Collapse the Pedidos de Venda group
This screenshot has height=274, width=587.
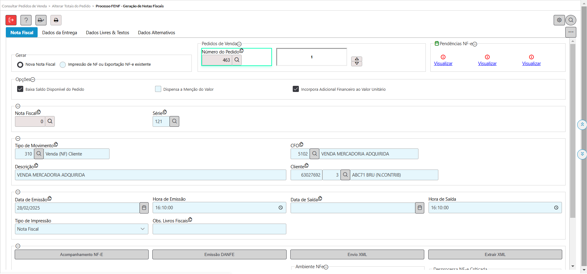[239, 44]
